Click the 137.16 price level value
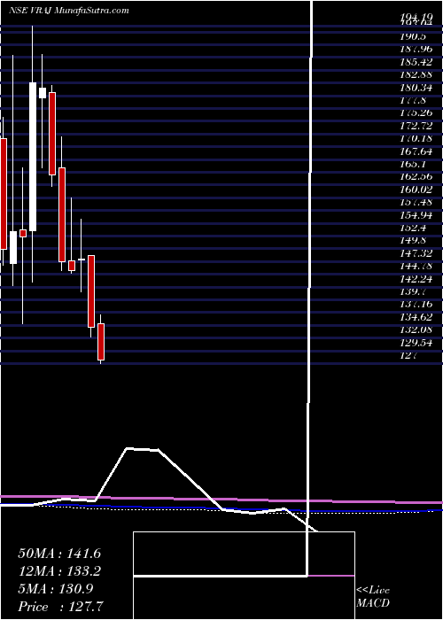Image resolution: width=443 pixels, height=620 pixels. [416, 304]
